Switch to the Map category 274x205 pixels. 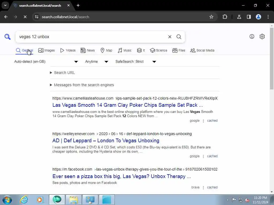click(106, 50)
